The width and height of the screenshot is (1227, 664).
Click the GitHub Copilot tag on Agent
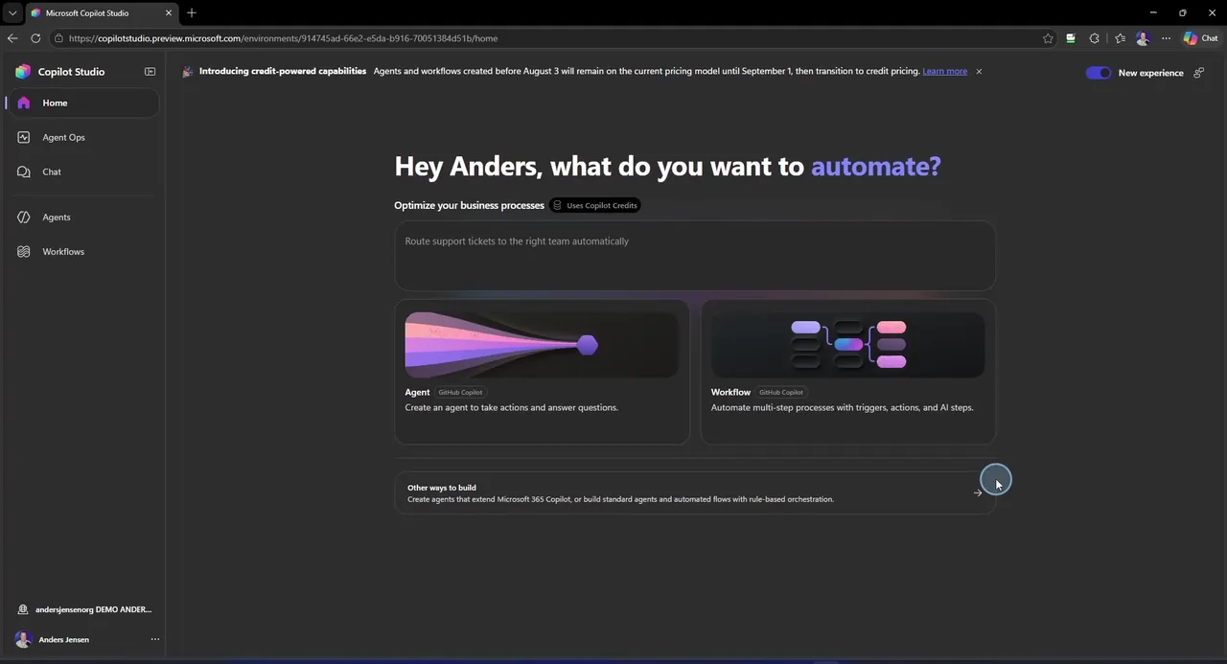pyautogui.click(x=460, y=392)
